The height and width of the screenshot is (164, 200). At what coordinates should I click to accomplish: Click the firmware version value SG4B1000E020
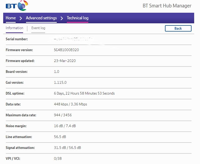[66, 50]
